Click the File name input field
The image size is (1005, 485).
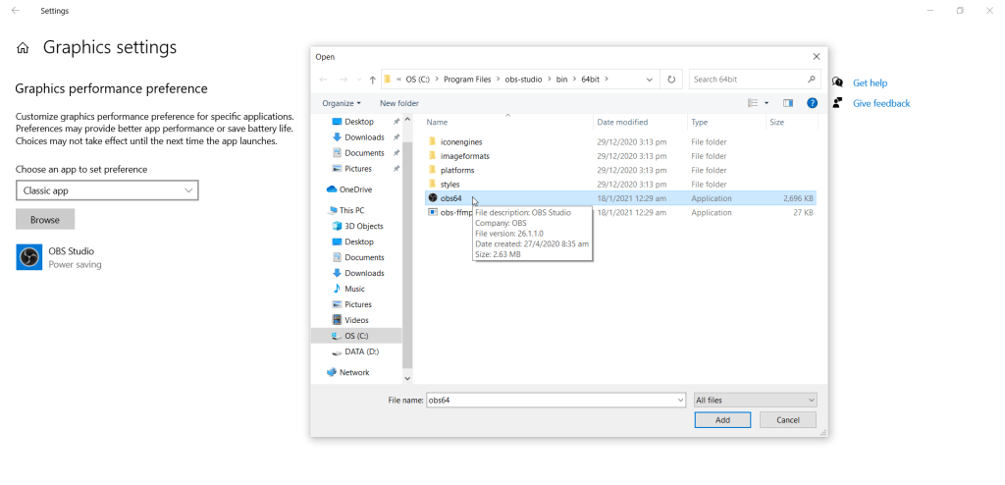point(555,401)
